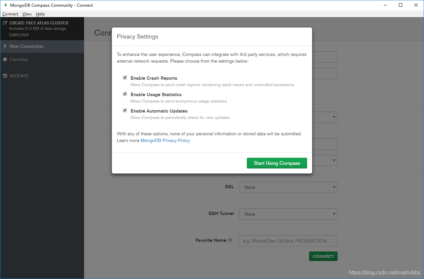Click the Learn more link in sidebar
424x279 pixels.
tap(19, 34)
